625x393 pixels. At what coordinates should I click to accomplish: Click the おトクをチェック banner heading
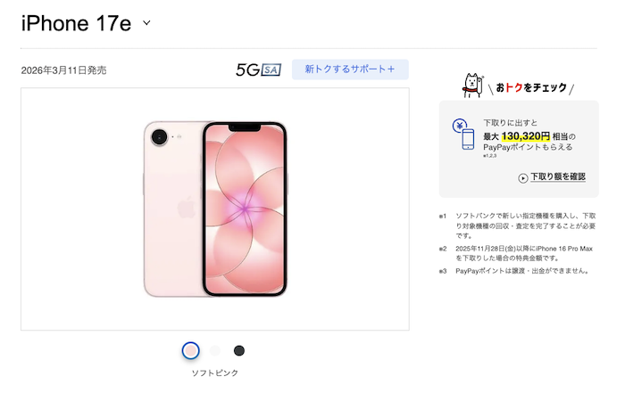coord(531,87)
